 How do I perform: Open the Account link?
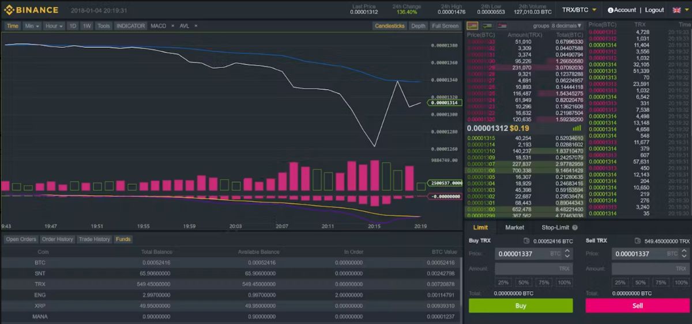625,10
